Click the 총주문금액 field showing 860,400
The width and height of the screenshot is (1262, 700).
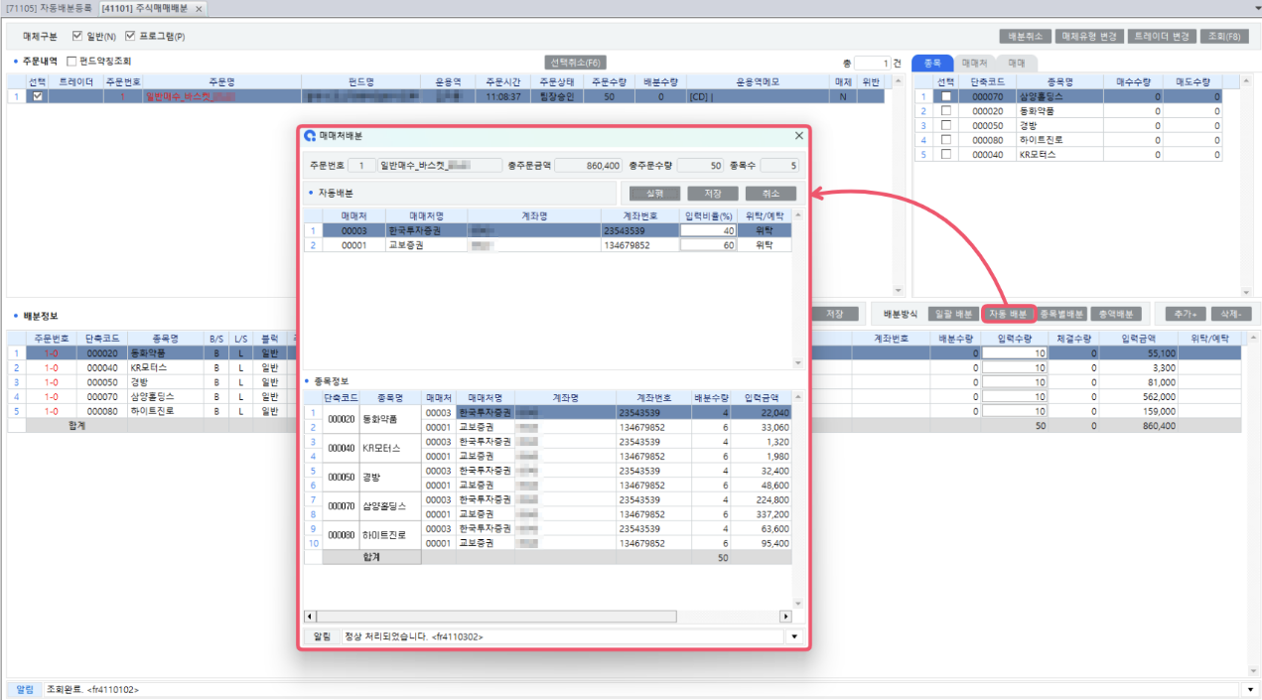588,165
